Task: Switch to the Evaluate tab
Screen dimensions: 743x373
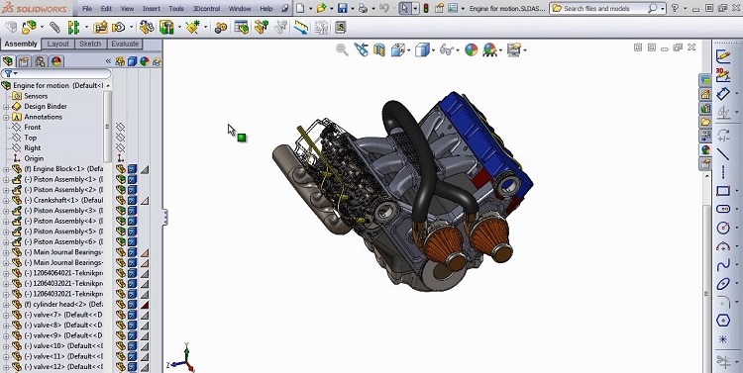Action: [125, 44]
